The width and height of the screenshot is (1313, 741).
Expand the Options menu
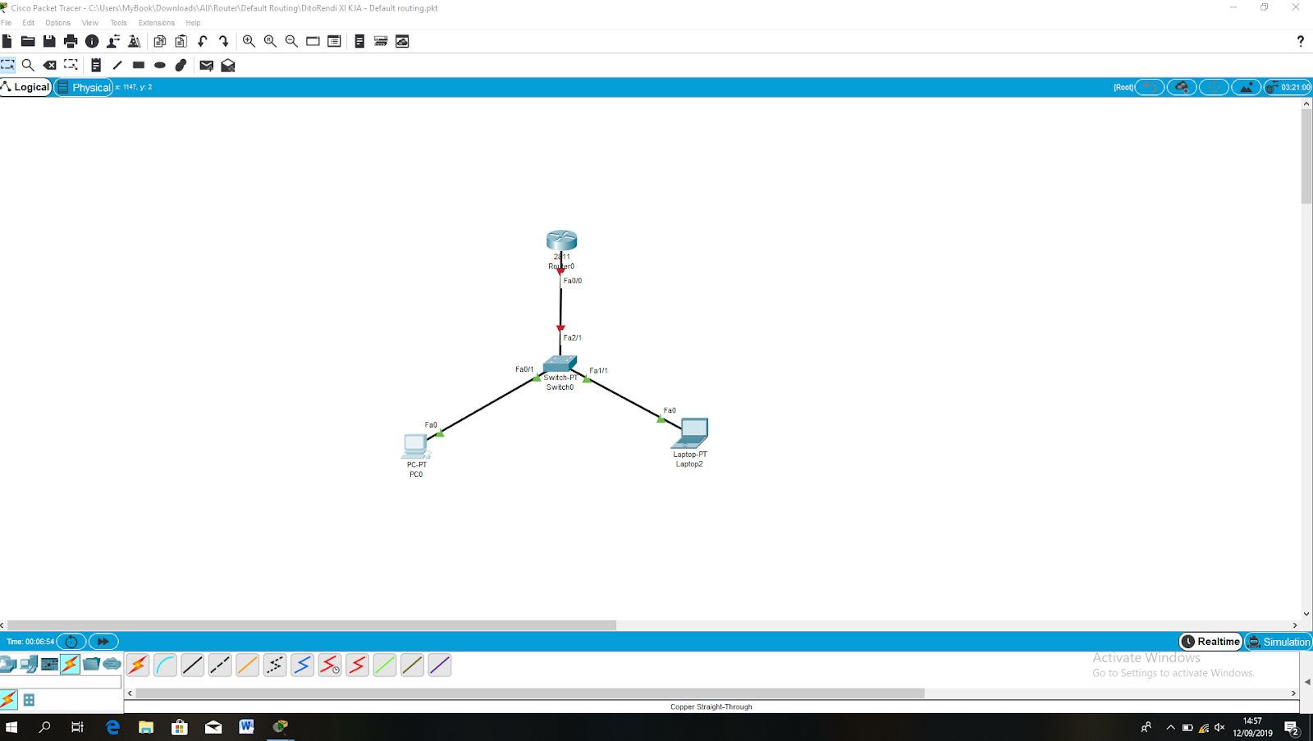[57, 22]
